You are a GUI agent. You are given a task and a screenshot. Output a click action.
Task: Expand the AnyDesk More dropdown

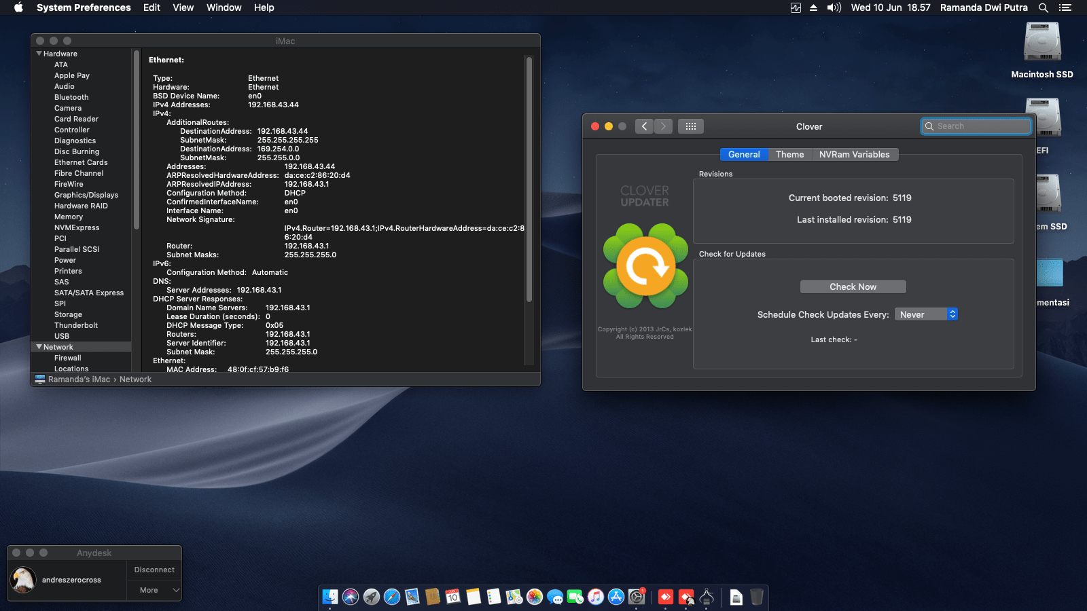tap(154, 590)
